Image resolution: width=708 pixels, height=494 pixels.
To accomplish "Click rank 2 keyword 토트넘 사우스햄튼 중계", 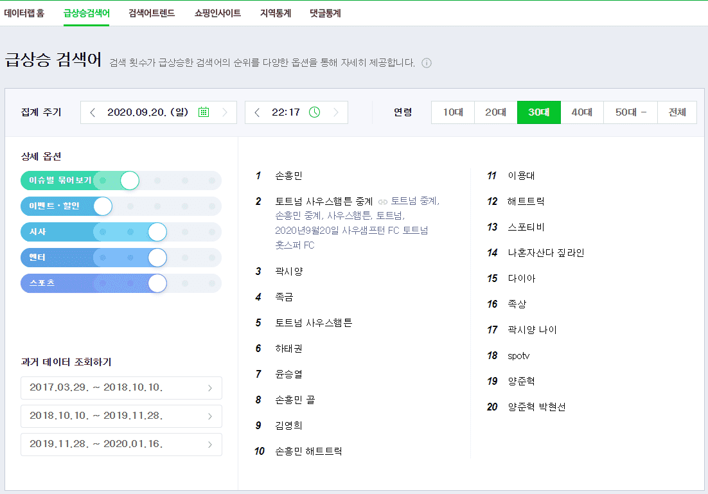I will 324,202.
